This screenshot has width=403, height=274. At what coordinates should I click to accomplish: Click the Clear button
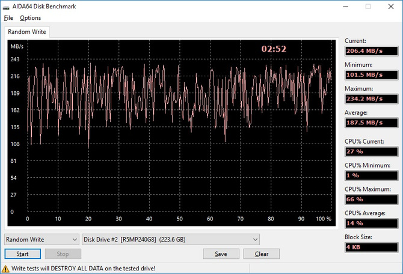[262, 254]
